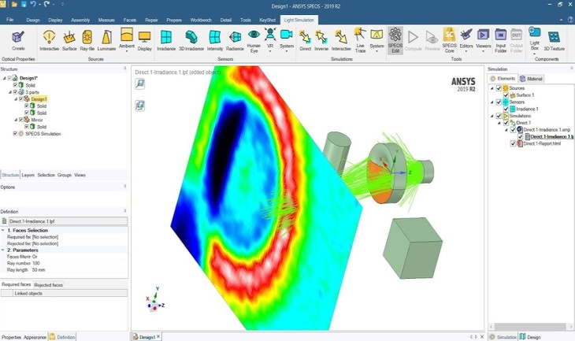This screenshot has height=341, width=575.
Task: Switch to the Measure ribbon tab
Action: 106,20
